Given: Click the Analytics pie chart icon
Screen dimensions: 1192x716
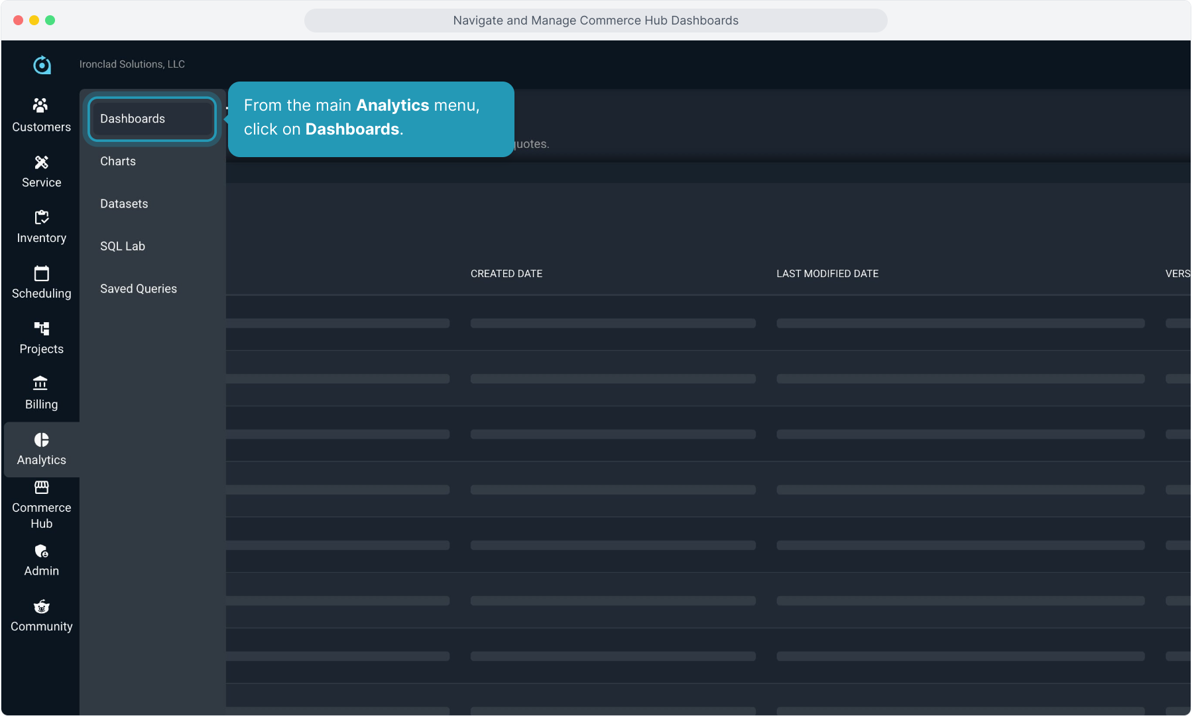Looking at the screenshot, I should pos(41,440).
